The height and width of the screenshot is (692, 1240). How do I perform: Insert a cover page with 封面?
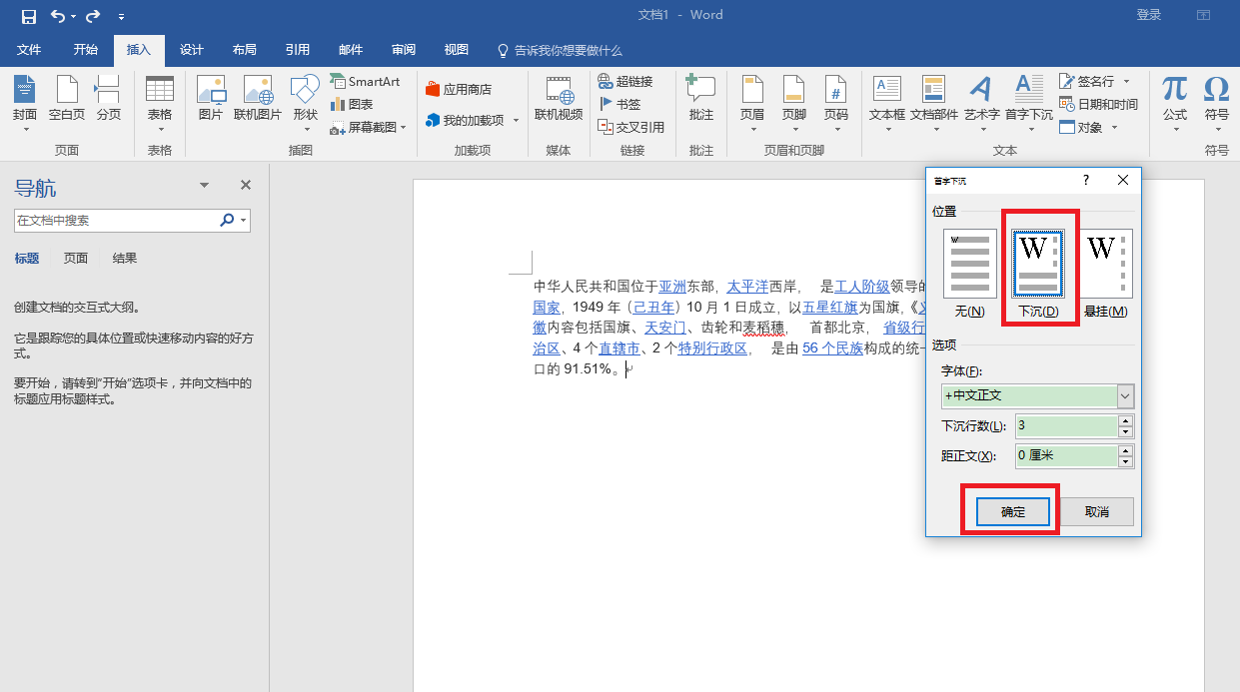[25, 100]
